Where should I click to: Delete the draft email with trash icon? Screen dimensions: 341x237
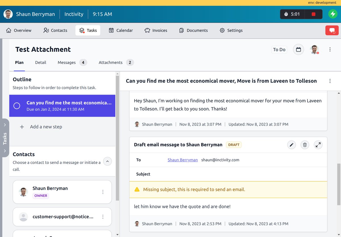(305, 145)
